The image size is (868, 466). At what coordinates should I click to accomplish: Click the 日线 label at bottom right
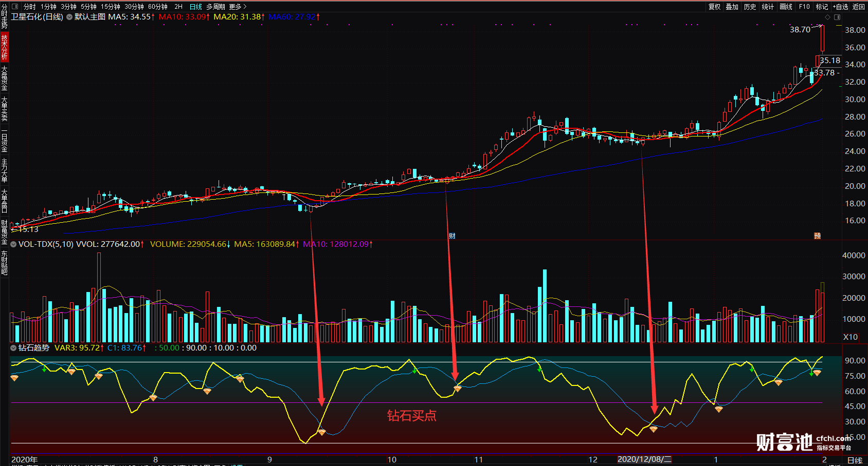point(855,460)
